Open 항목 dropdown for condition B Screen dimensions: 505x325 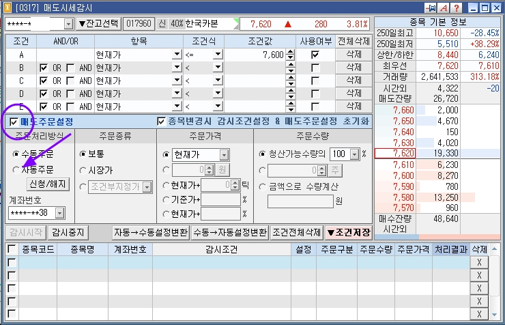[177, 68]
